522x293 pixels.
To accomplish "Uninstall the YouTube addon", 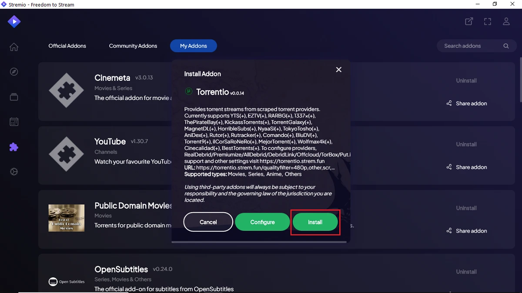I will [466, 144].
